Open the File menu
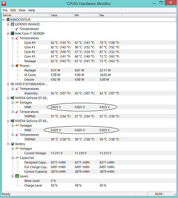 click(5, 10)
